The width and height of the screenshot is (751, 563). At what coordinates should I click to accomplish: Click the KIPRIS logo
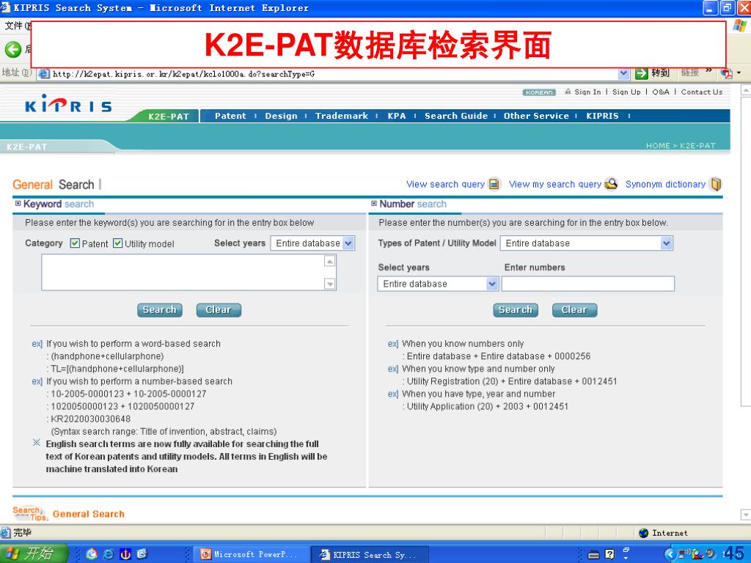(x=68, y=103)
